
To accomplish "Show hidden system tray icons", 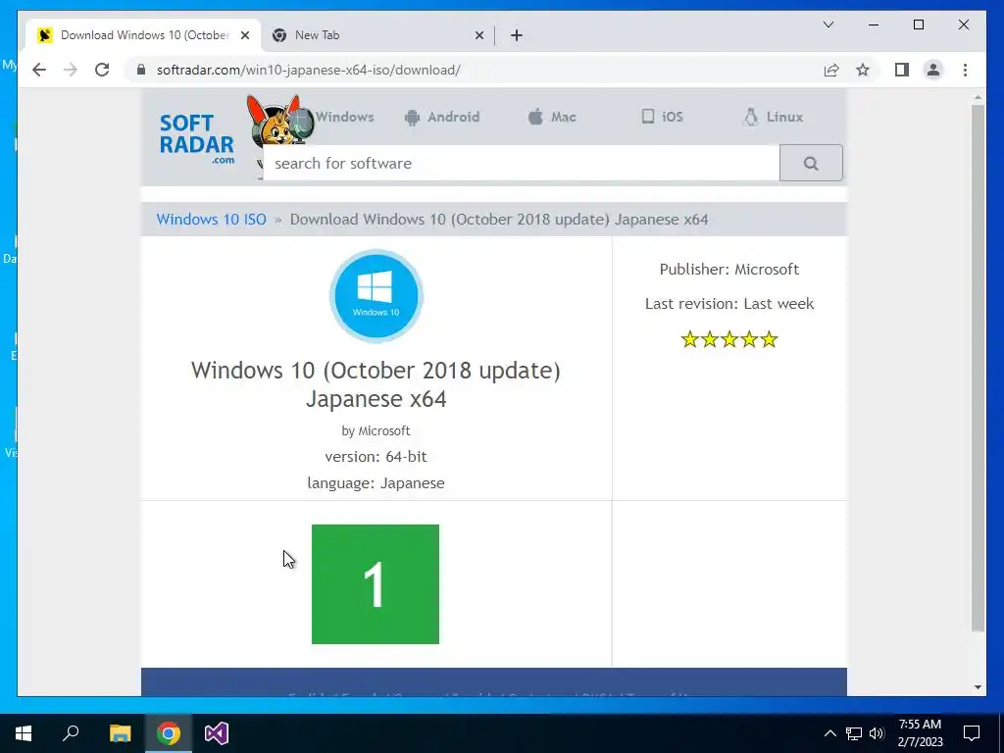I will (x=829, y=733).
